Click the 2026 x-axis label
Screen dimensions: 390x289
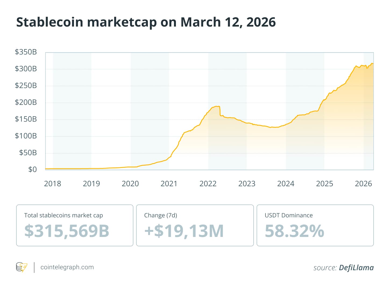click(x=363, y=184)
